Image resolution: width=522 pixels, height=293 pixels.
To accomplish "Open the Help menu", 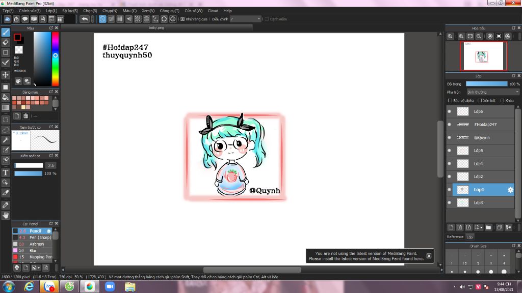I will (227, 11).
